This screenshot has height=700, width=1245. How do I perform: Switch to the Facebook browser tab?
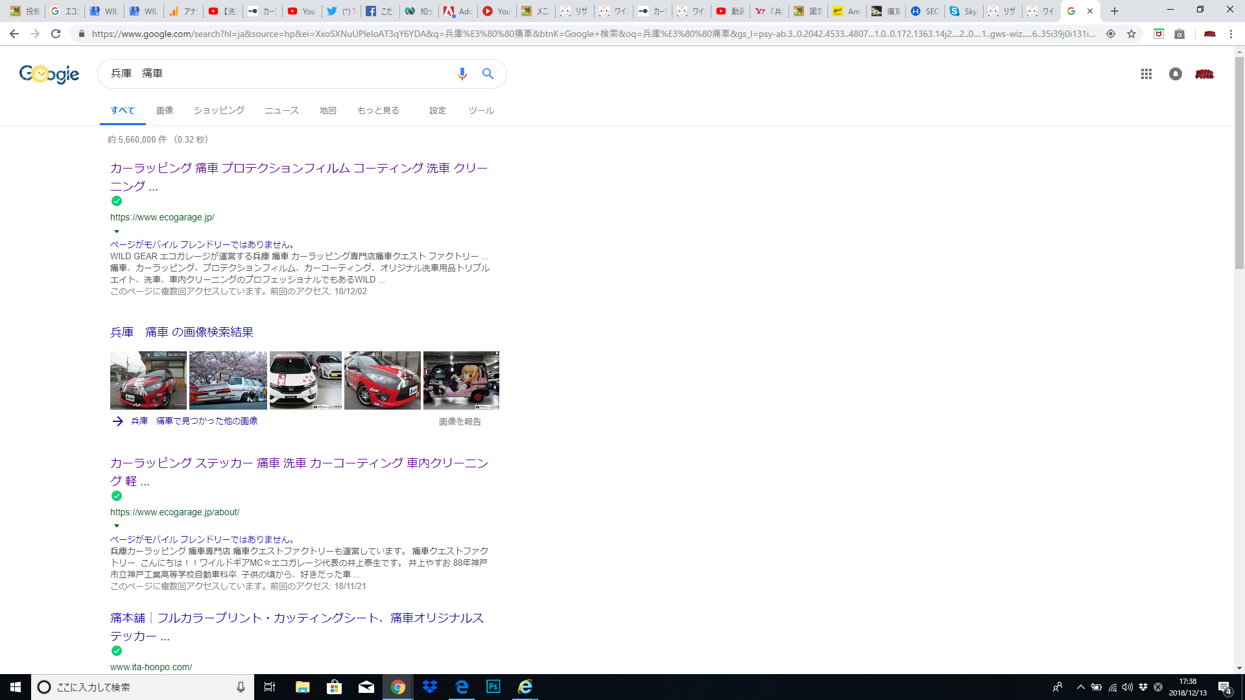pyautogui.click(x=379, y=11)
